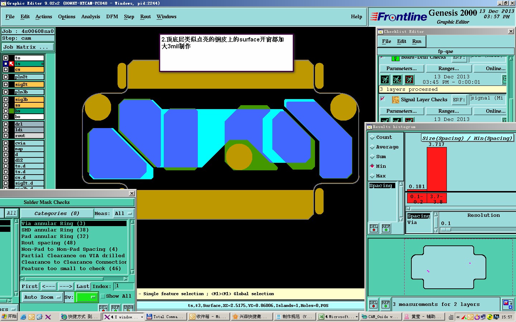
Task: Click REF icon in Solder Mask Checks panel
Action: [x=115, y=308]
